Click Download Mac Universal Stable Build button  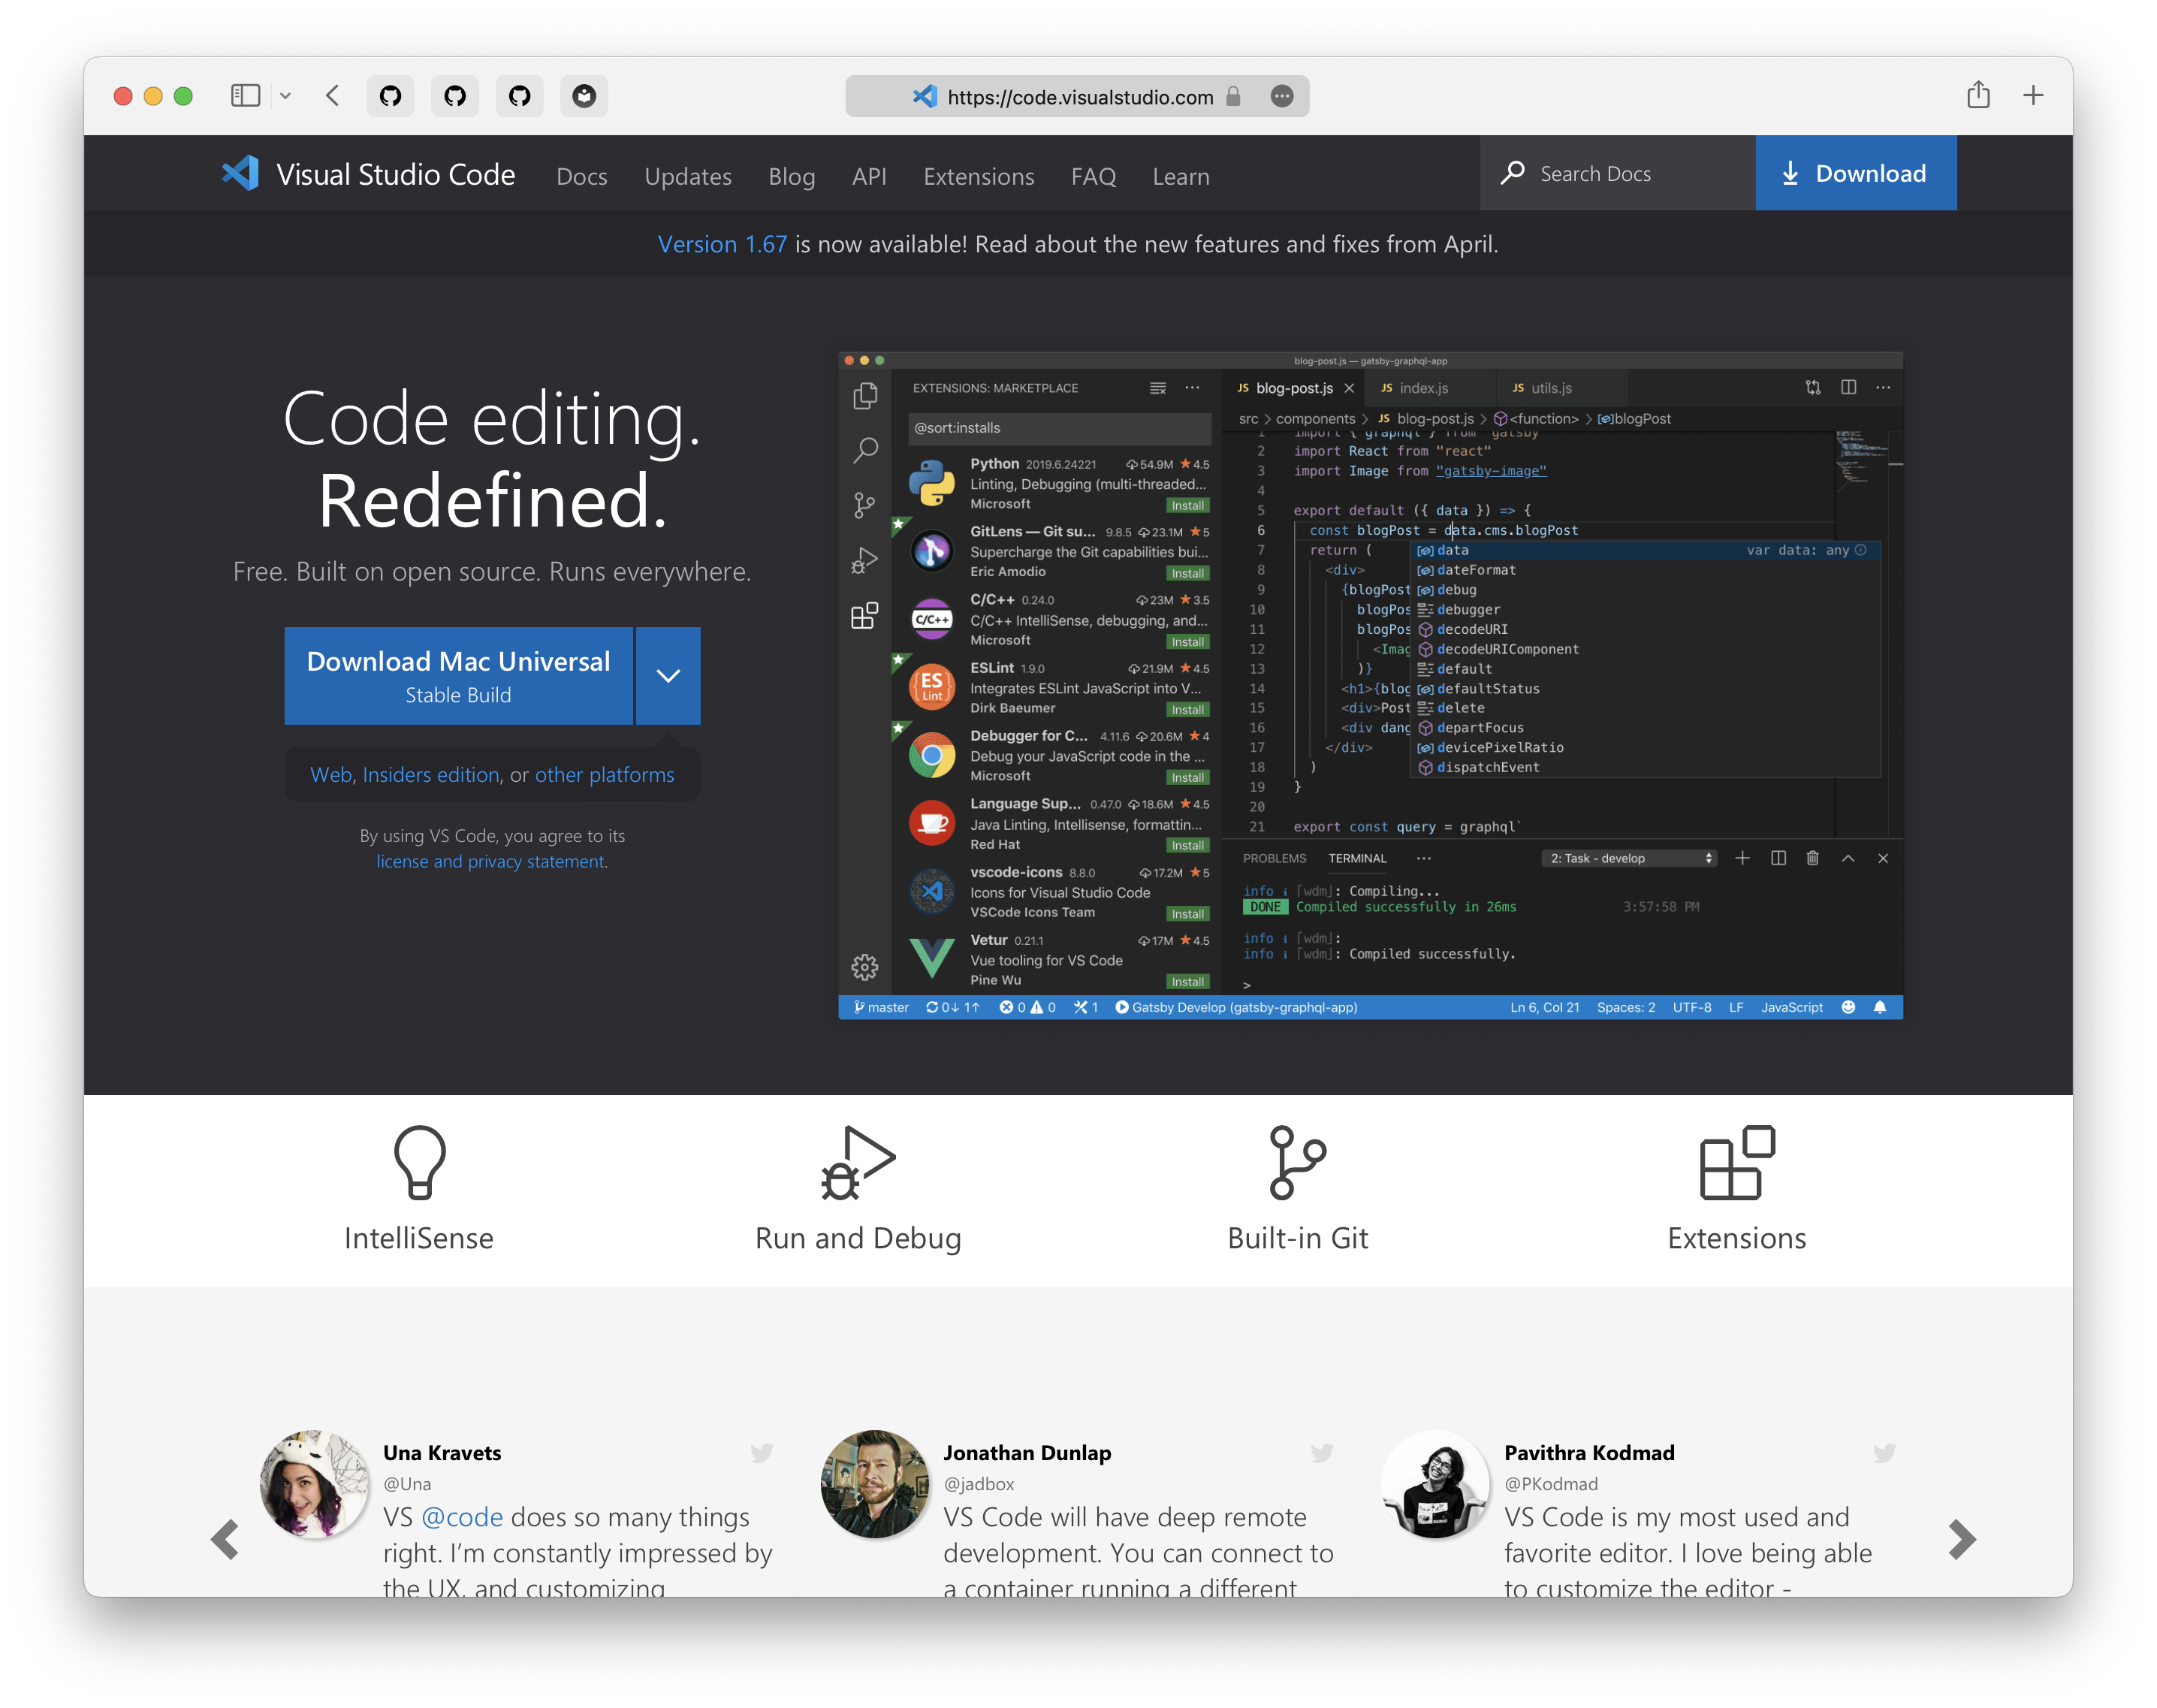[458, 676]
